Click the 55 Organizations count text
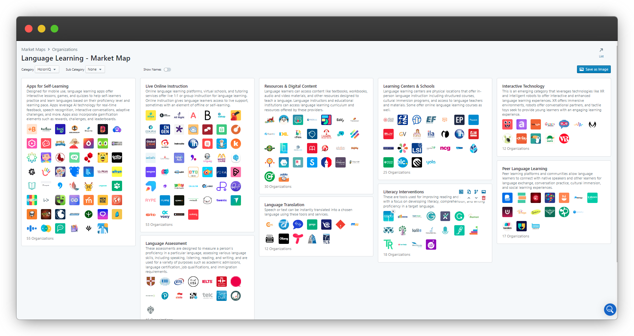This screenshot has width=634, height=336. (40, 239)
